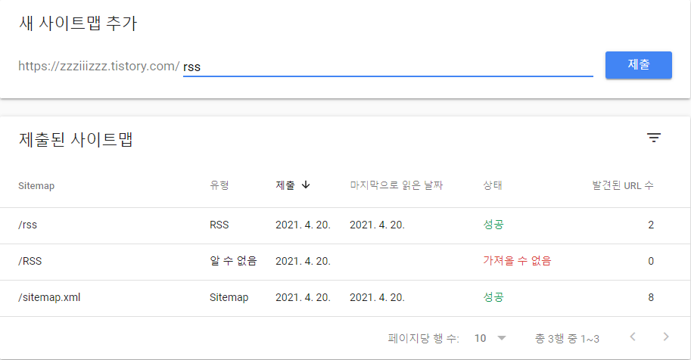
Task: Click the 제출 submit button
Action: (x=638, y=65)
